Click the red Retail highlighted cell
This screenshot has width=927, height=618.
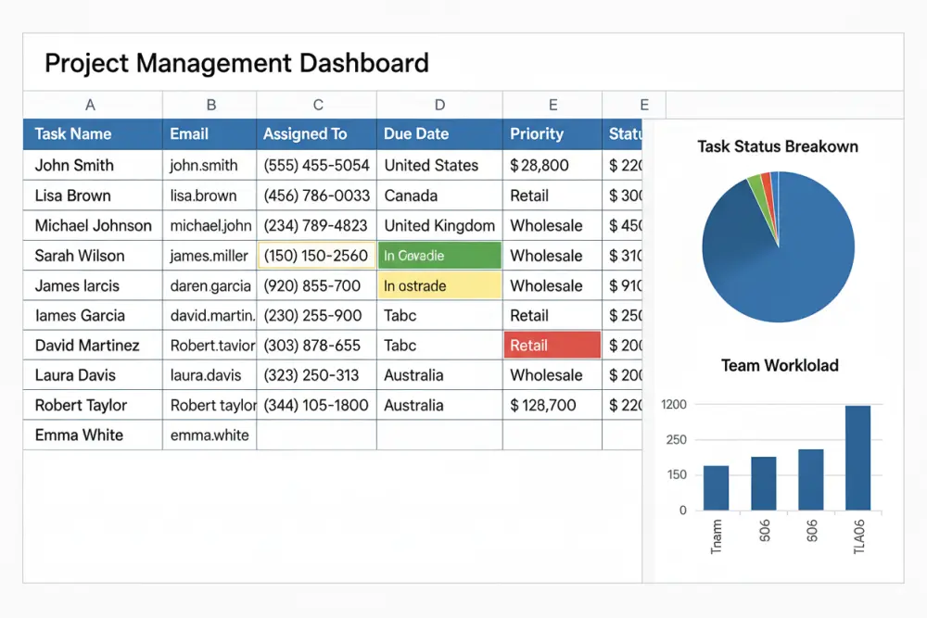tap(552, 345)
